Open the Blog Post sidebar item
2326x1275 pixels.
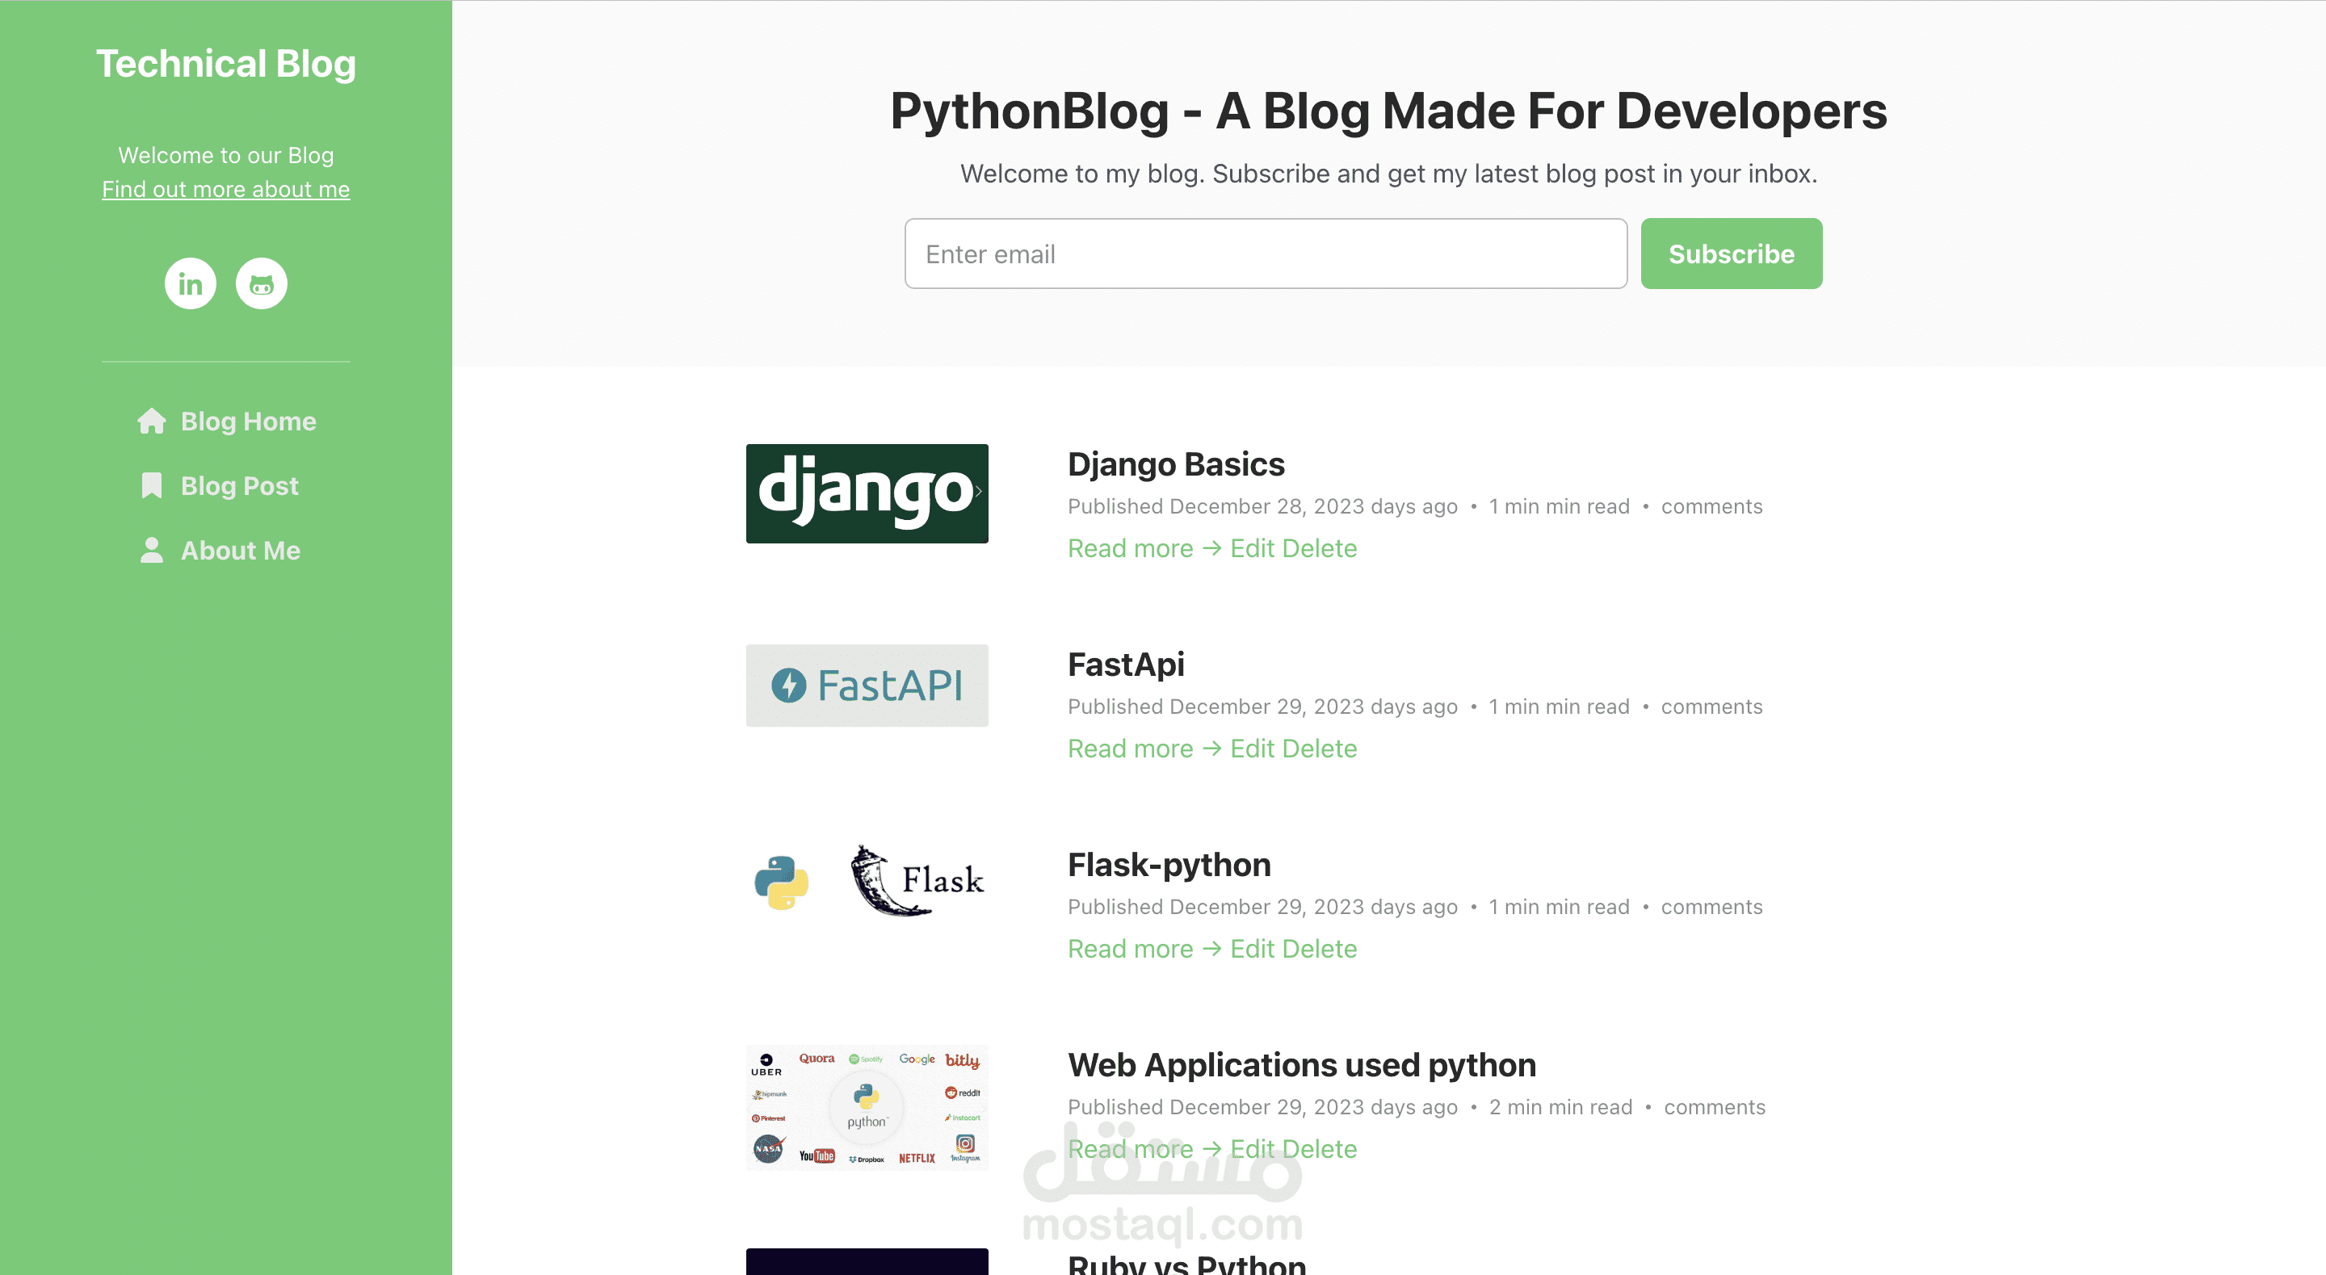[220, 486]
